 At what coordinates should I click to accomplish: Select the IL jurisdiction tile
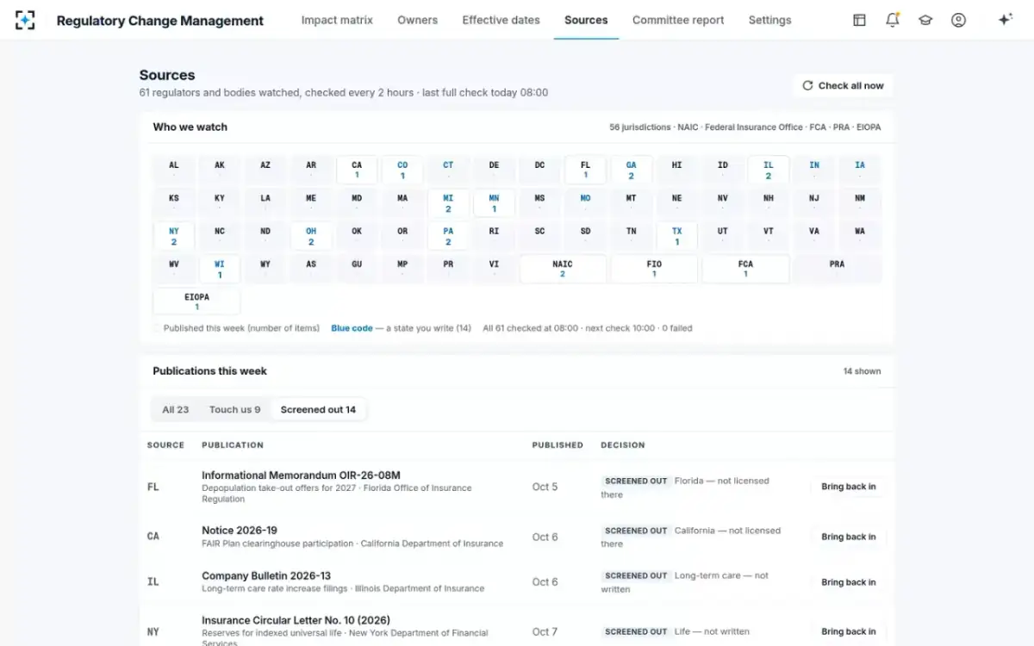tap(768, 170)
